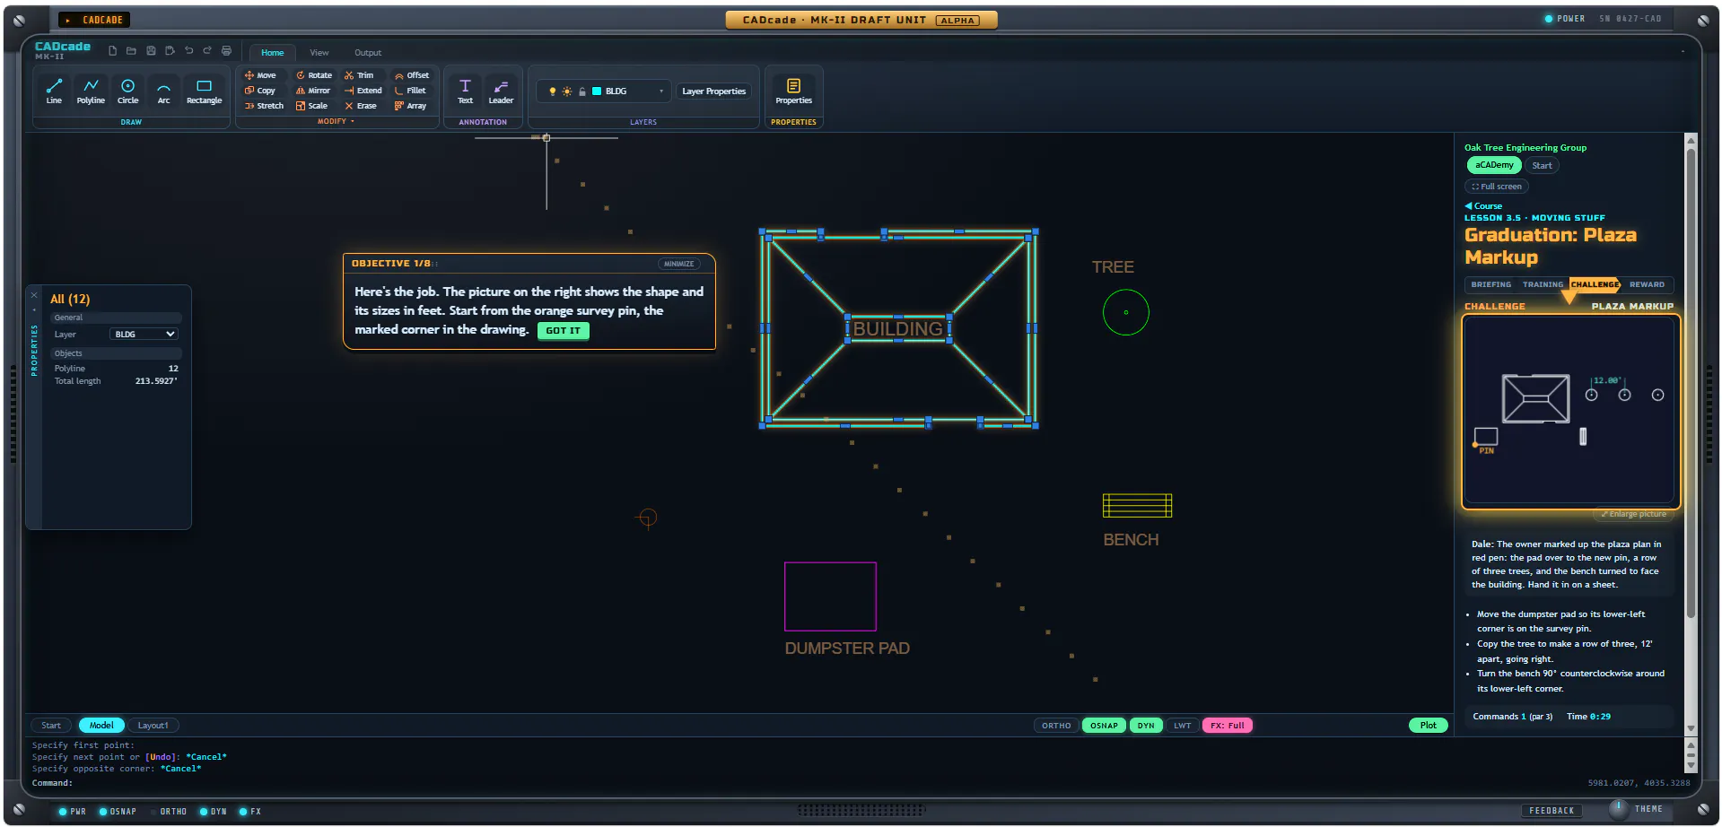Click the GOT IT button
The width and height of the screenshot is (1722, 827).
tap(564, 331)
